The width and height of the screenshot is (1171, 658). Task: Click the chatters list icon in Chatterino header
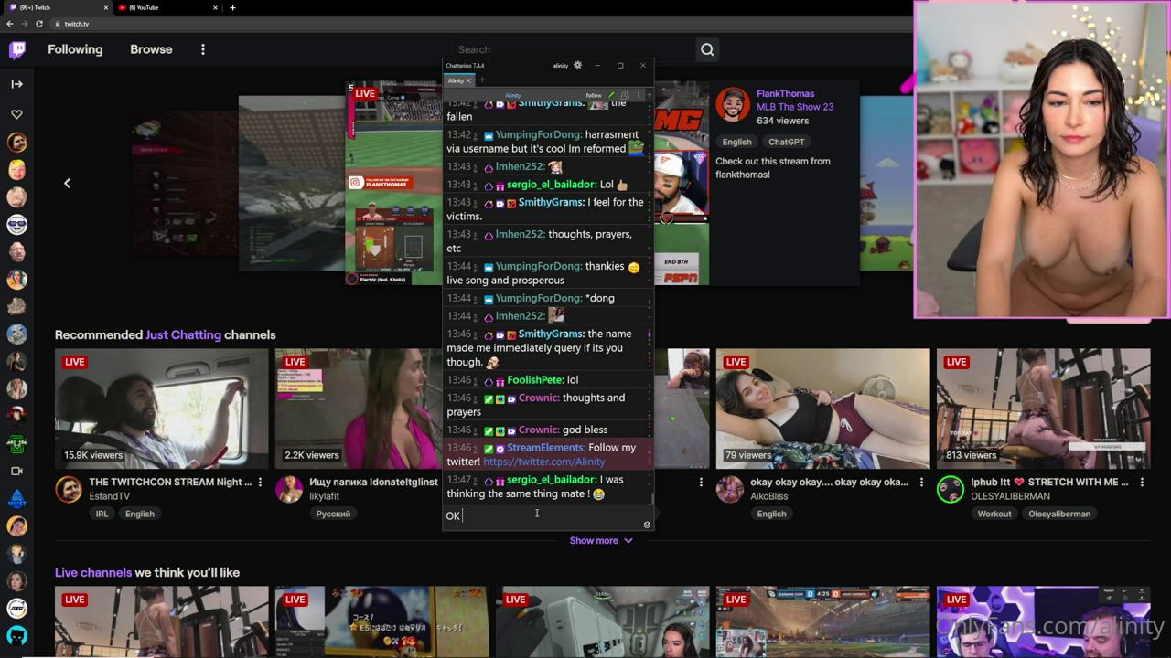coord(625,95)
